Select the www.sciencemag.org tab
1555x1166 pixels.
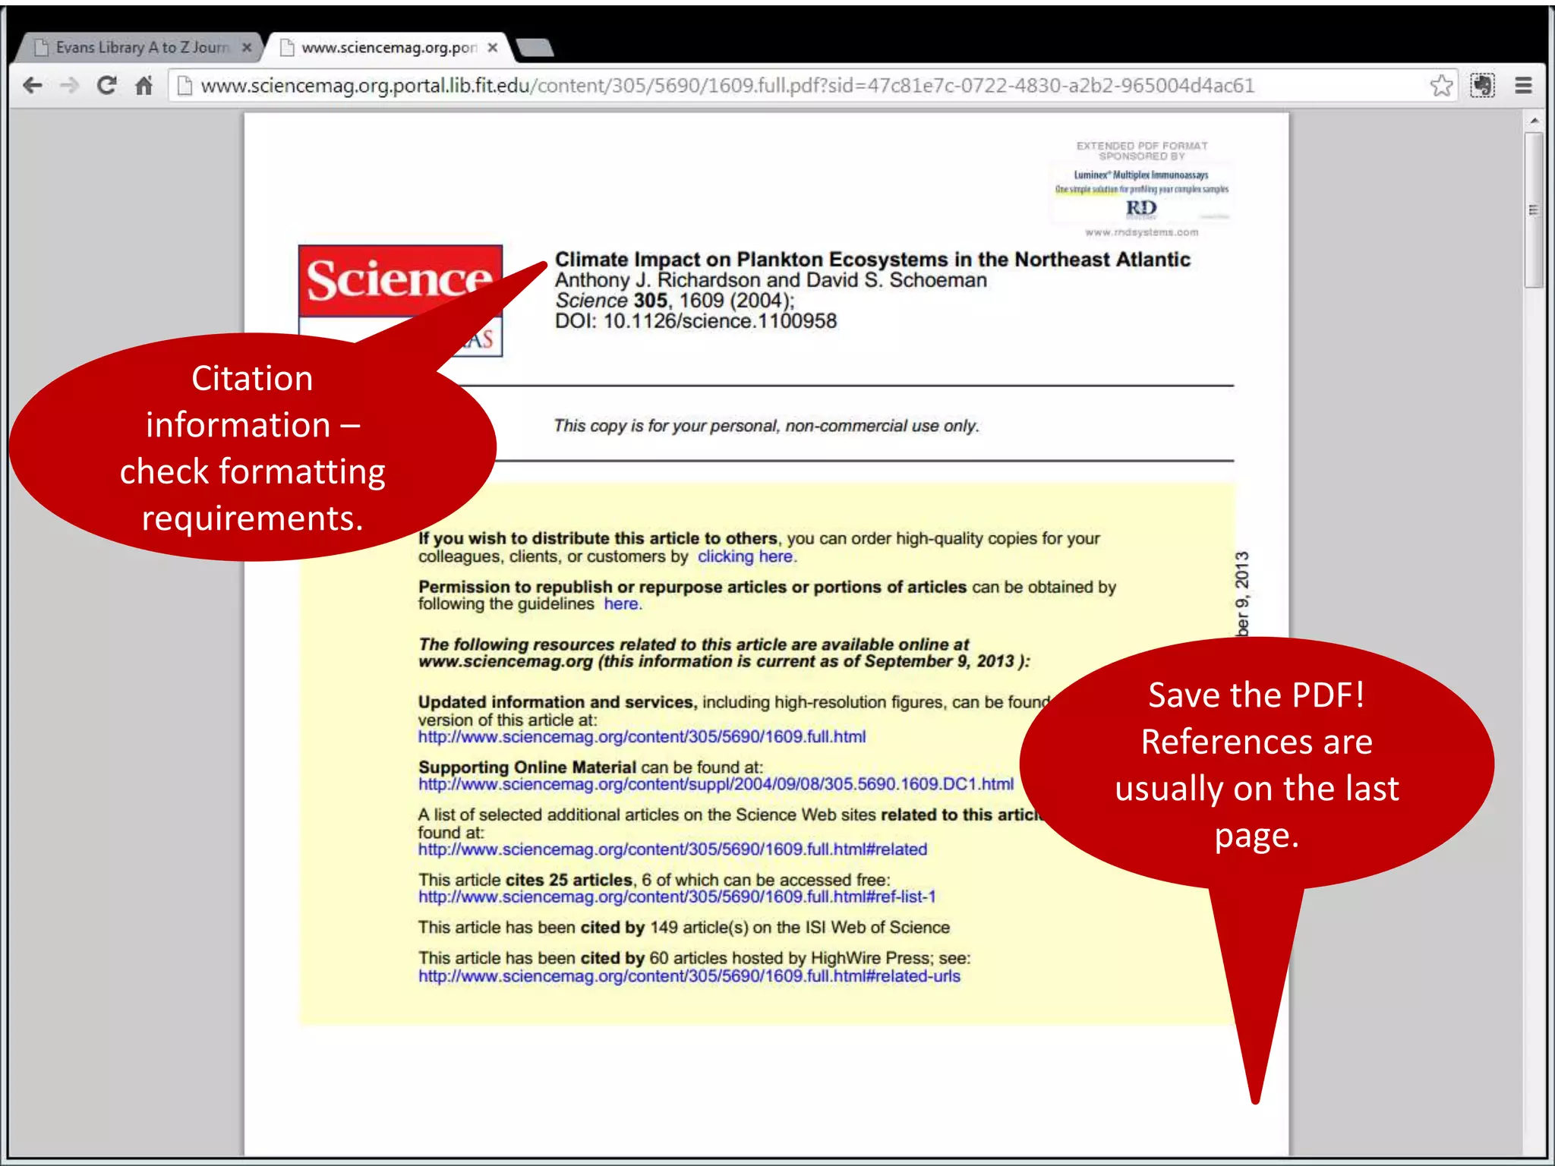click(387, 47)
